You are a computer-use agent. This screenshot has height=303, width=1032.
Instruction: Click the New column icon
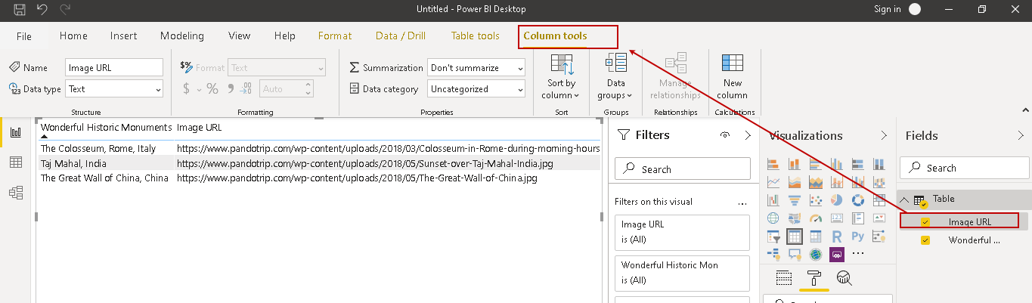[x=732, y=77]
